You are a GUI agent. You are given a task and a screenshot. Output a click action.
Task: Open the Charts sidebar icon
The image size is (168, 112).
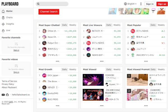[3, 17]
